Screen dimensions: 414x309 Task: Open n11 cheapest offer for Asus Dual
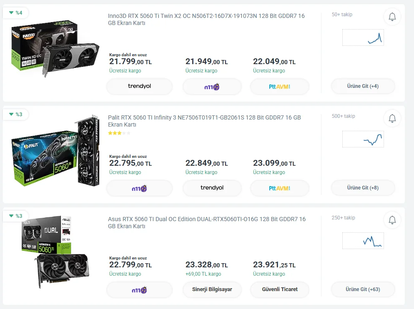click(139, 290)
